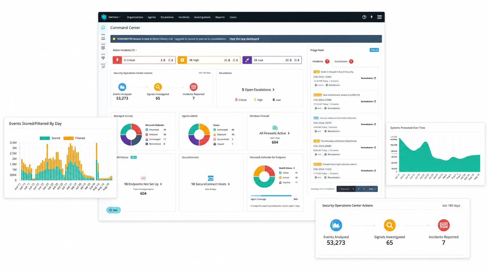Click the SecureConnect hosts icon
This screenshot has height=271, width=489.
pyautogui.click(x=211, y=178)
